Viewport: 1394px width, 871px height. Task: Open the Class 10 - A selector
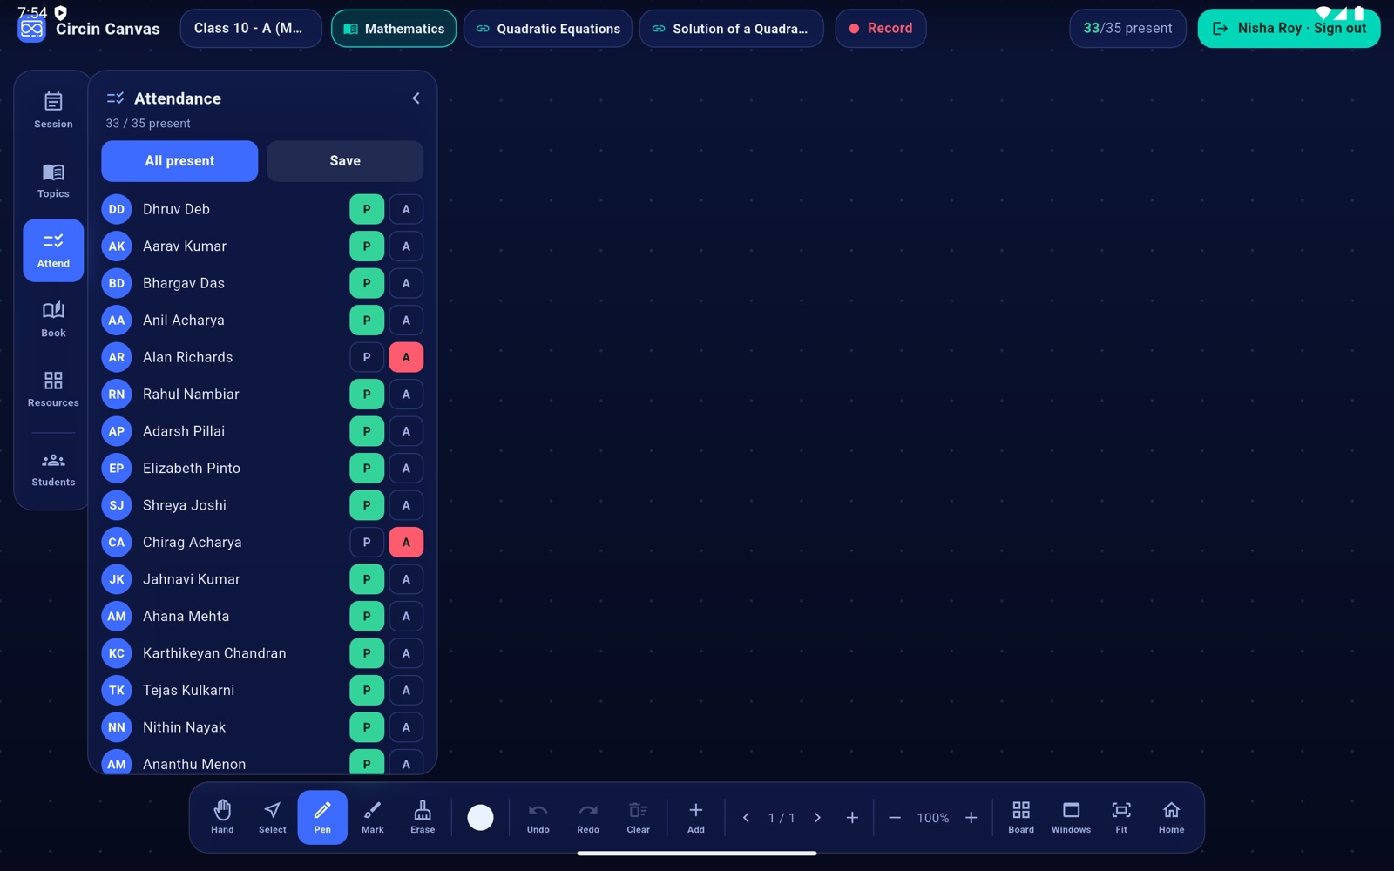(251, 29)
